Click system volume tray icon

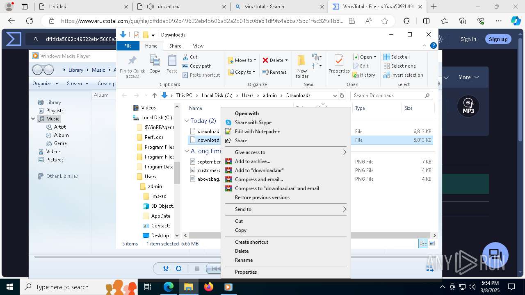point(472,287)
